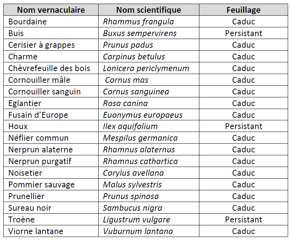The height and width of the screenshot is (241, 291).
Task: Click the 'Pommier sauvage' cell
Action: coord(41,184)
